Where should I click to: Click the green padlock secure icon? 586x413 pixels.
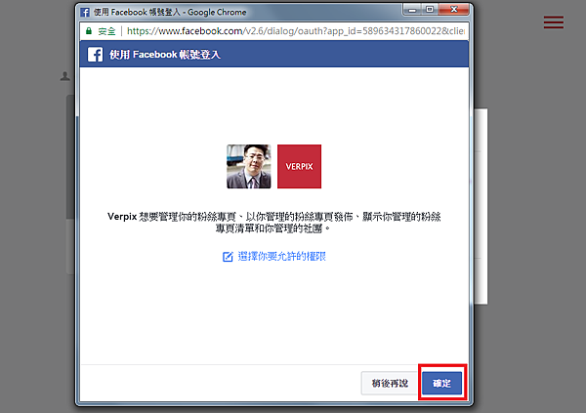pyautogui.click(x=89, y=31)
